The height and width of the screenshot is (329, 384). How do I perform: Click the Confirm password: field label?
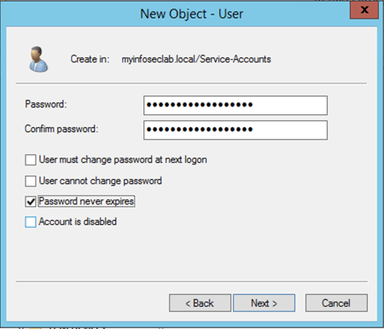(x=61, y=129)
